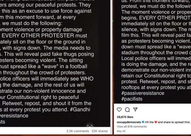191x136 pixels.
Task: Open the right Instagram post's text image
Action: point(153,52)
